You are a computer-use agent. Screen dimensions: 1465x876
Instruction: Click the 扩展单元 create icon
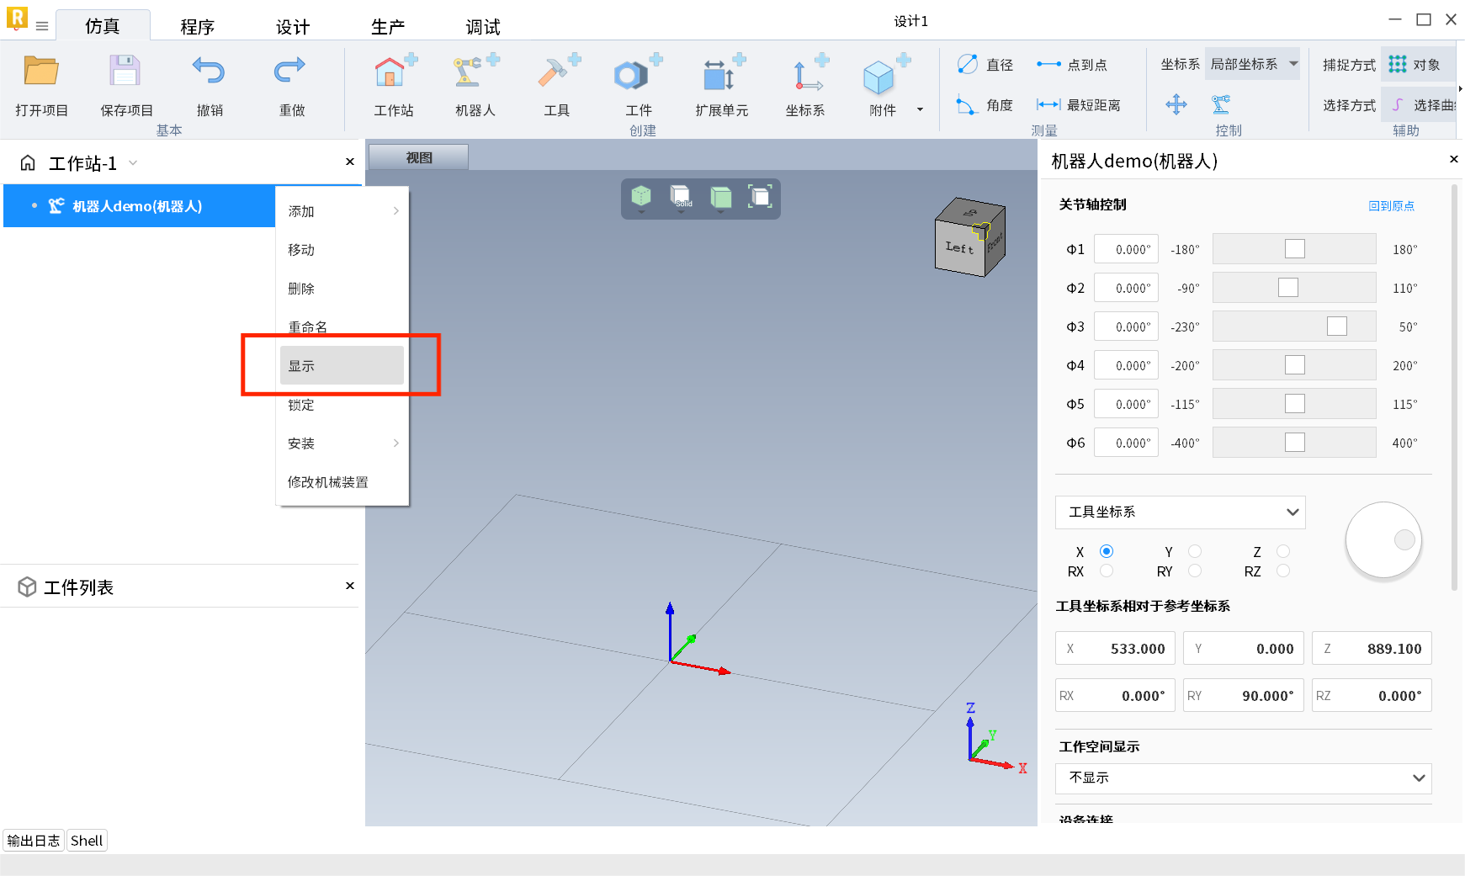point(720,74)
